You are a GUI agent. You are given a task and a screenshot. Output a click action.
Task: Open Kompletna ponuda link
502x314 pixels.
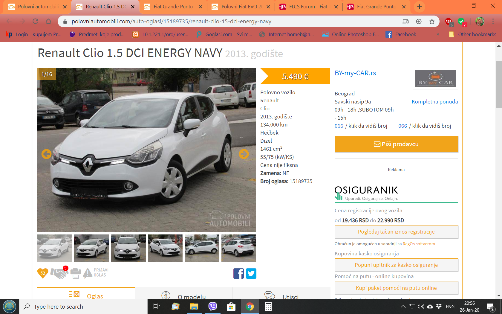click(434, 102)
